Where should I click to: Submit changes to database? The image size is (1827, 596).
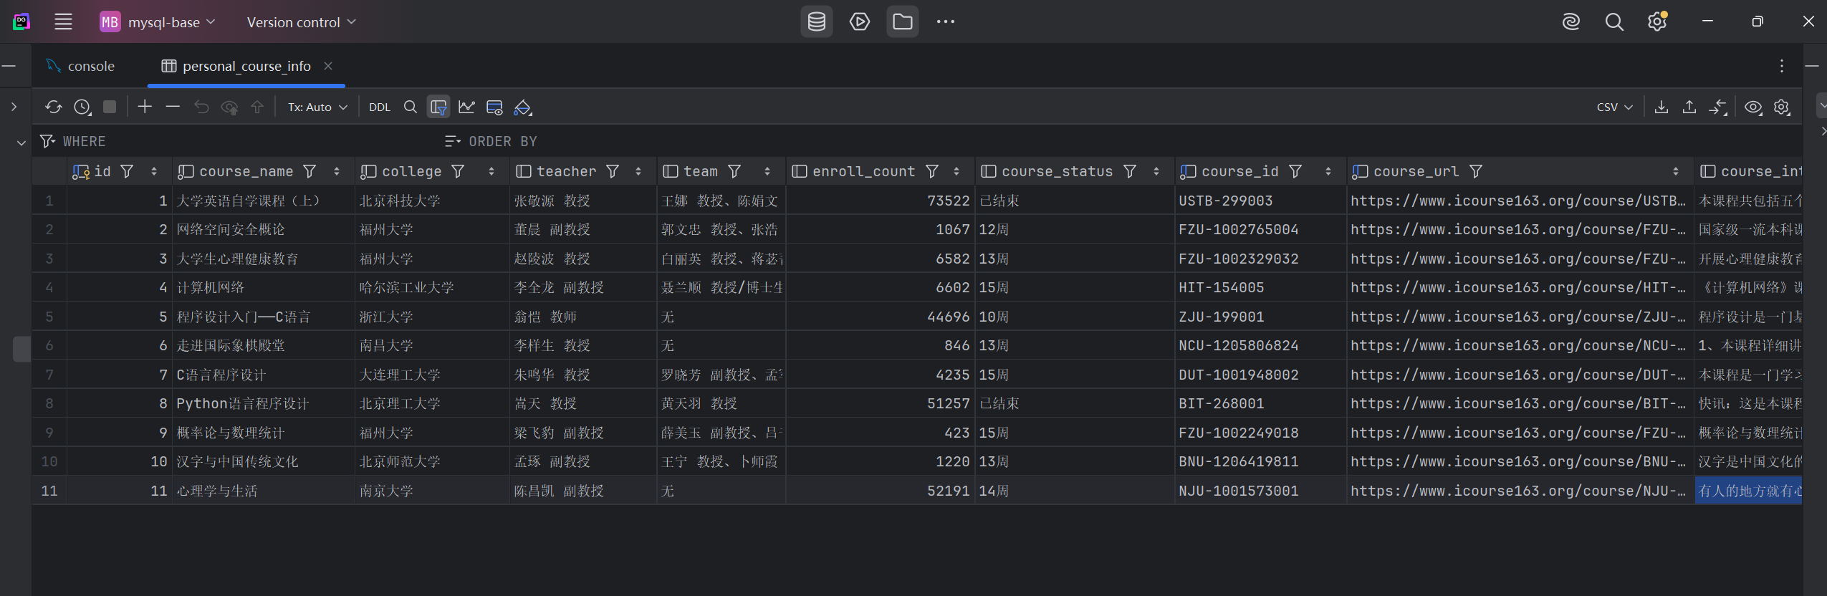coord(257,107)
